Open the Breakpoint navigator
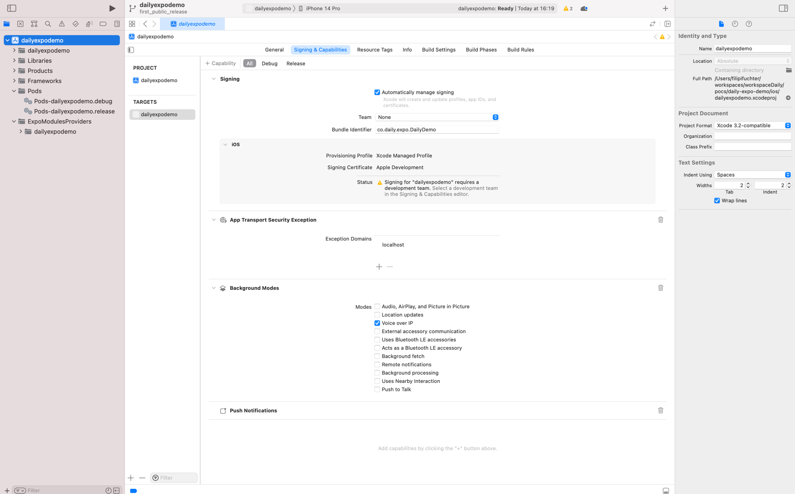Image resolution: width=795 pixels, height=494 pixels. pyautogui.click(x=103, y=24)
